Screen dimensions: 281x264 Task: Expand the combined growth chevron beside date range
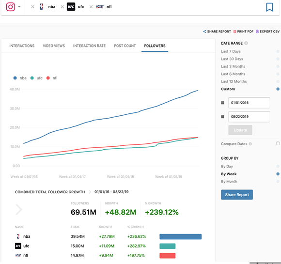[x=90, y=192]
